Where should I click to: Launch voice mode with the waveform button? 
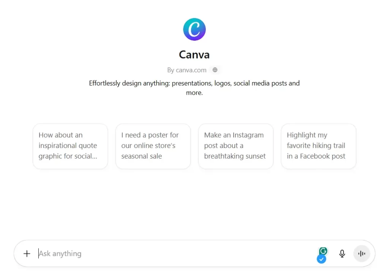(362, 254)
